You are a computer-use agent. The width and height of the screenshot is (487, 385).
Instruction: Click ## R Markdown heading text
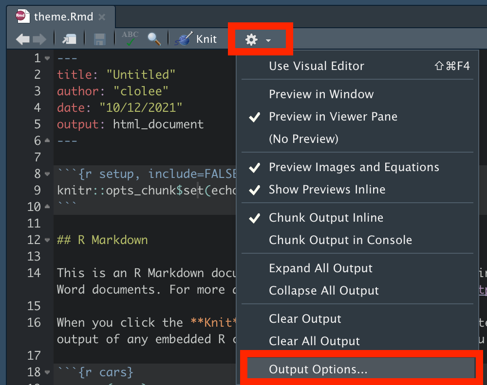pyautogui.click(x=102, y=240)
